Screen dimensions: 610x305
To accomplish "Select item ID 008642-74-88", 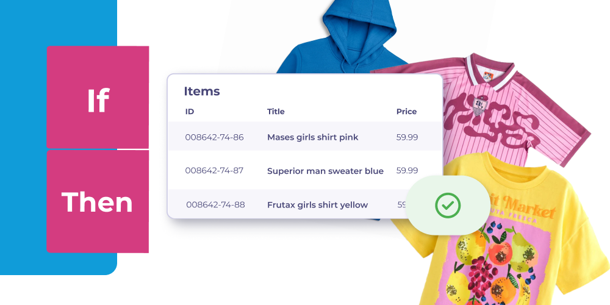I will click(x=215, y=204).
